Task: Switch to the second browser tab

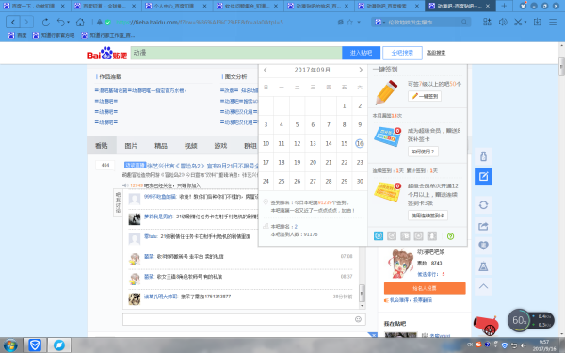Action: 105,6
